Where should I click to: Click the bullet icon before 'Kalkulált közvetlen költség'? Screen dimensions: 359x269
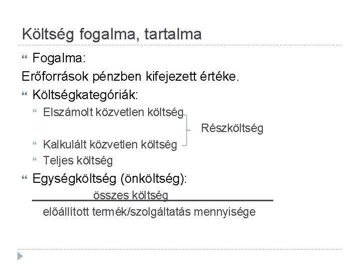coord(35,143)
